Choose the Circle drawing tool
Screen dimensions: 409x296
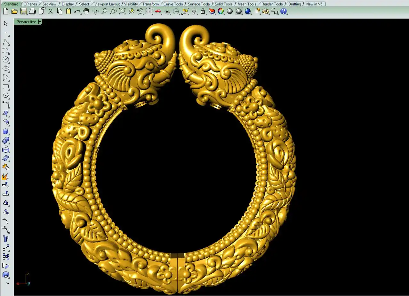(6, 60)
